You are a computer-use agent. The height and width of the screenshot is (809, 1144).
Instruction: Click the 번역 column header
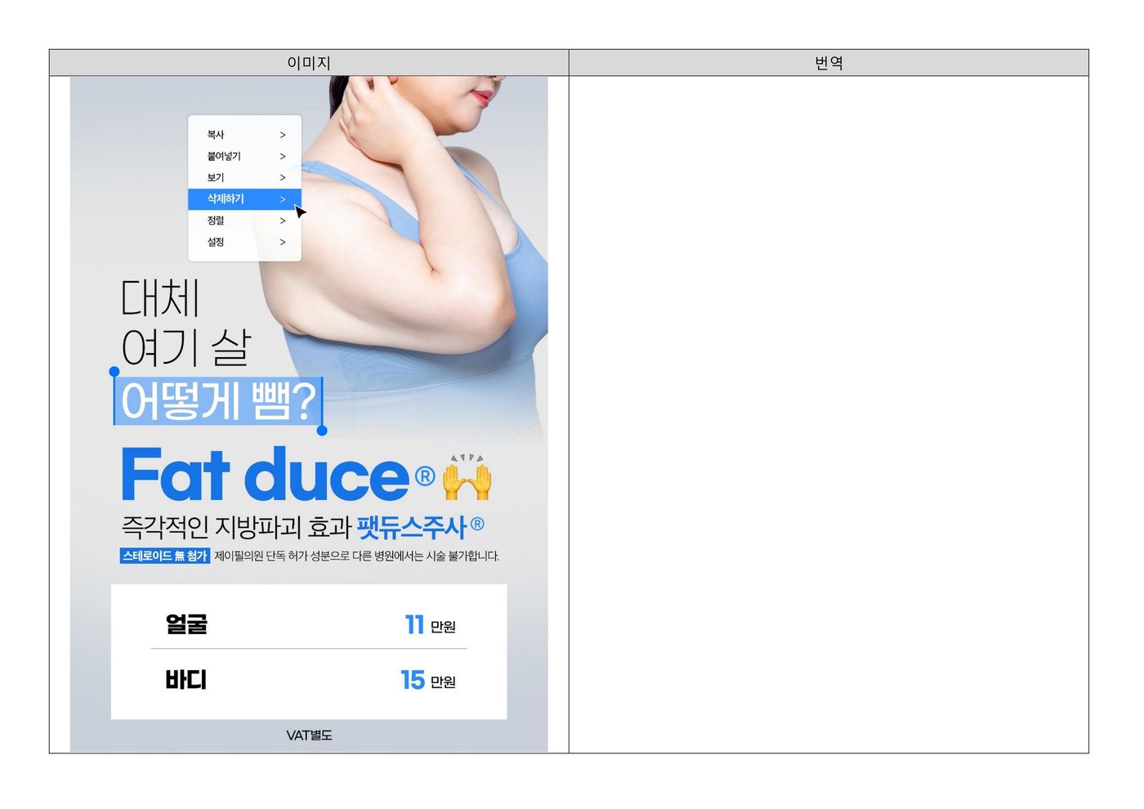pyautogui.click(x=829, y=63)
